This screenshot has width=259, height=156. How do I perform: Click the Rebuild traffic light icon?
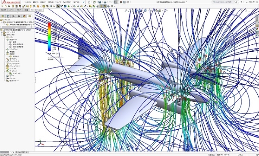coord(121,2)
